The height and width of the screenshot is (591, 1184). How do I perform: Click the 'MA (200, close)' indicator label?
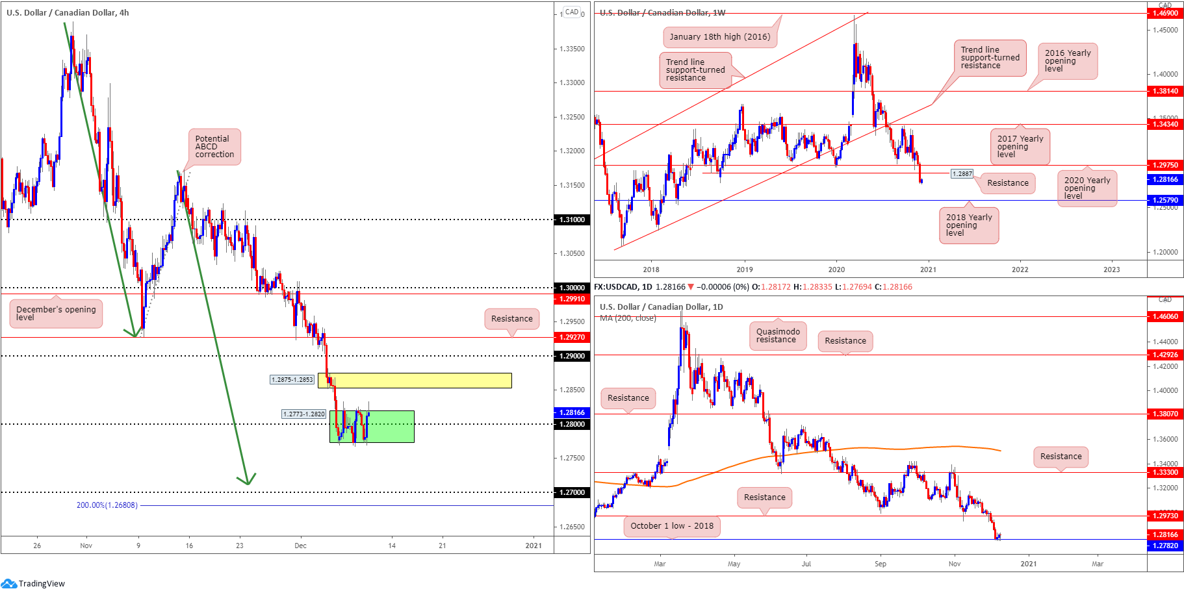[628, 318]
